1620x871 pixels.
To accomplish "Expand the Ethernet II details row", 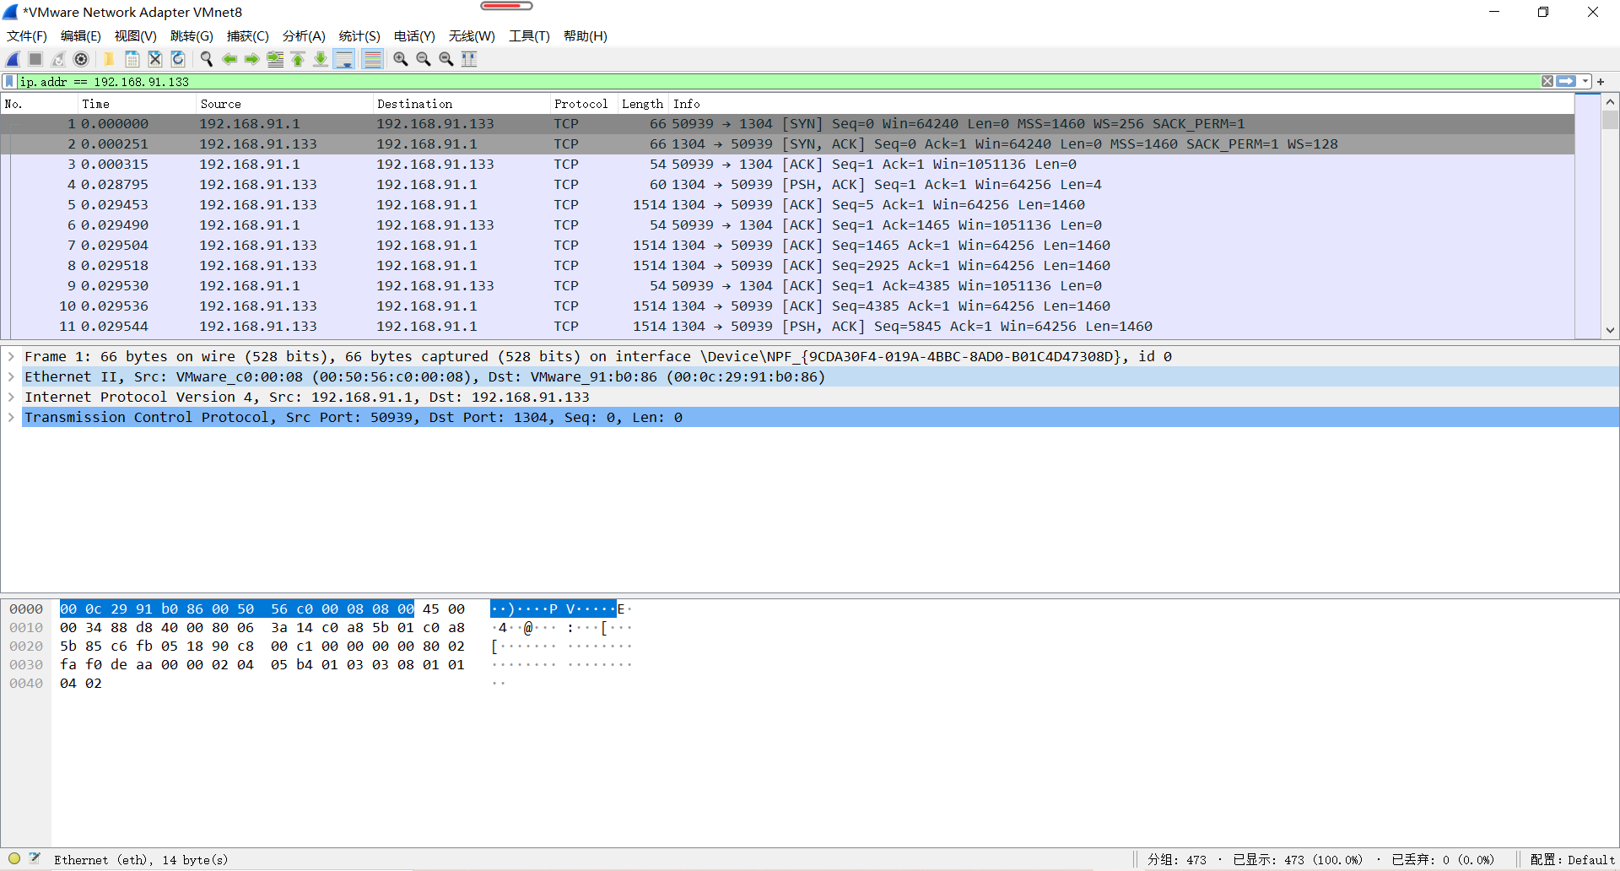I will pos(11,377).
